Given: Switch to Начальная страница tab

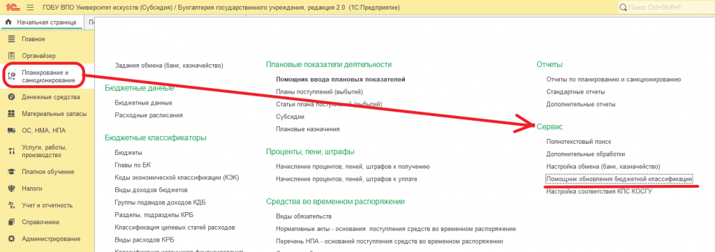Looking at the screenshot, I should pyautogui.click(x=42, y=22).
